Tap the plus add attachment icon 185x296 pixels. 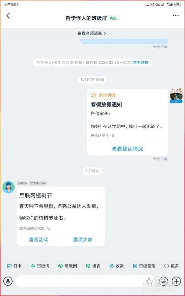176,281
